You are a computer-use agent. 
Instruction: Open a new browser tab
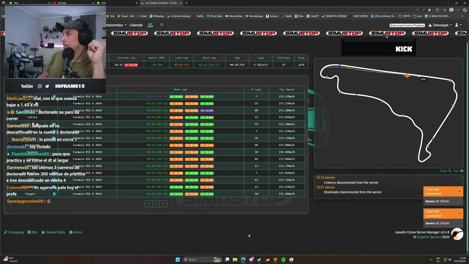187,3
